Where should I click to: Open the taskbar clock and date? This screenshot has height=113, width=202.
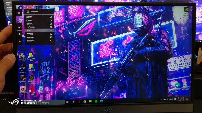[181, 99]
